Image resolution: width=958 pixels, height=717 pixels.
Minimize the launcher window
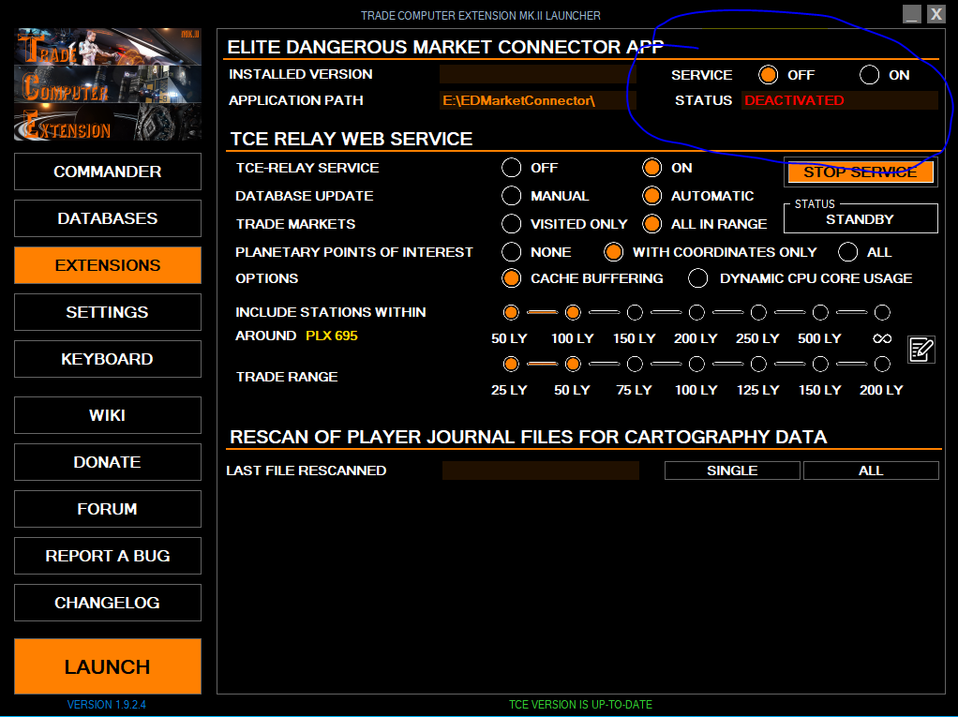coord(911,14)
